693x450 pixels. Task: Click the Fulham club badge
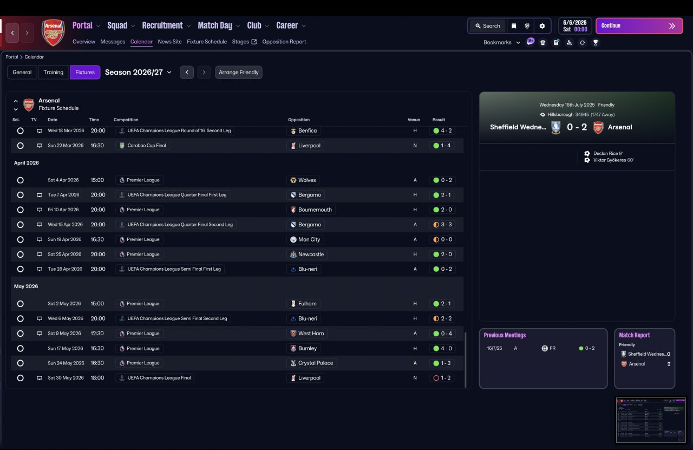tap(293, 304)
